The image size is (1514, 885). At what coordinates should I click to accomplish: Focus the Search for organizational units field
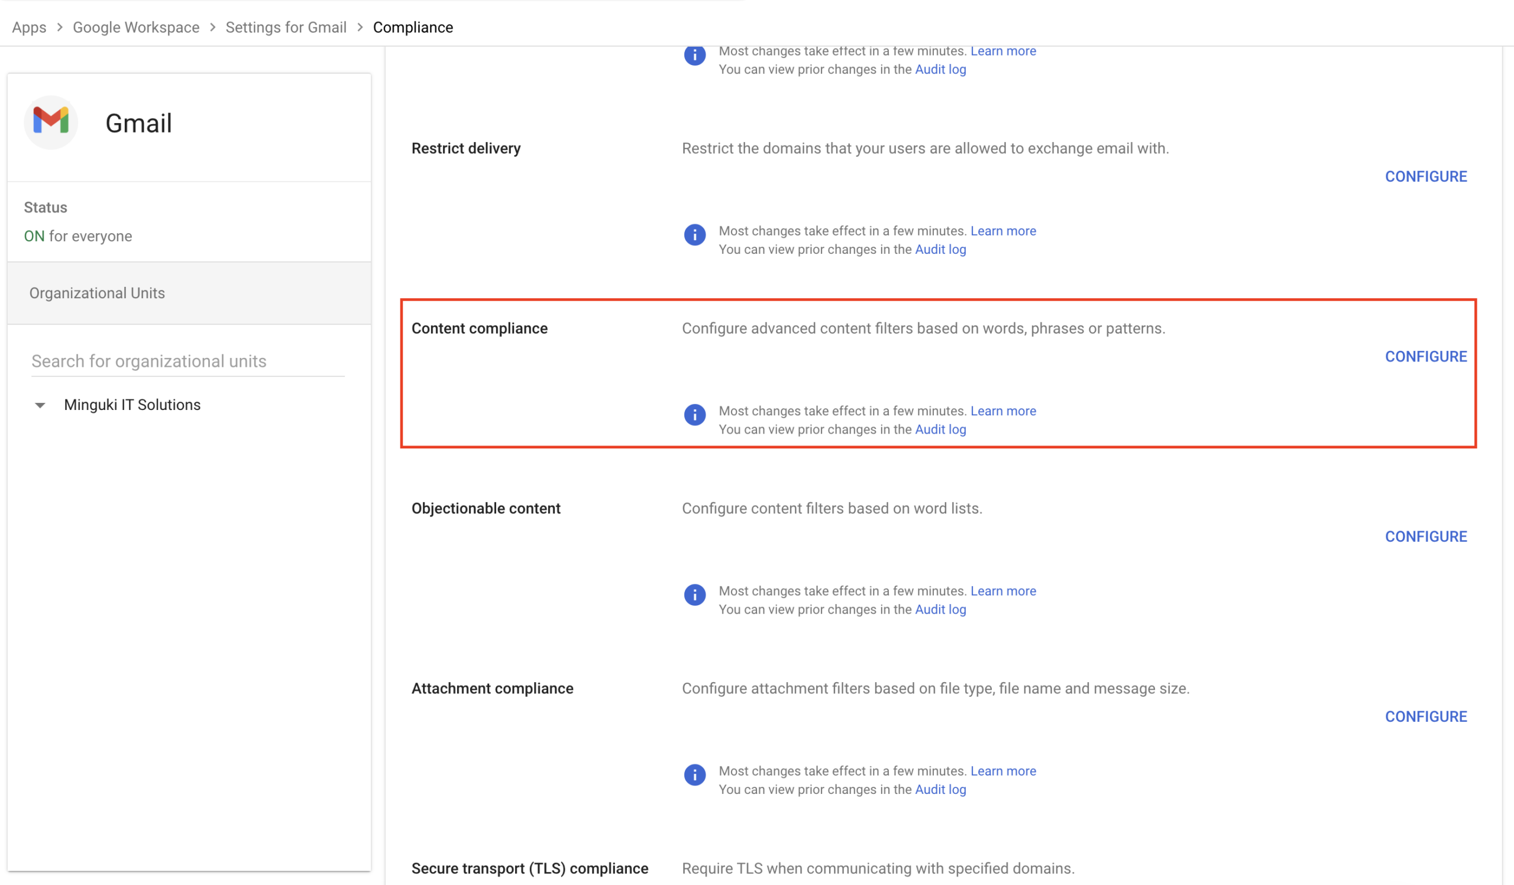[187, 361]
